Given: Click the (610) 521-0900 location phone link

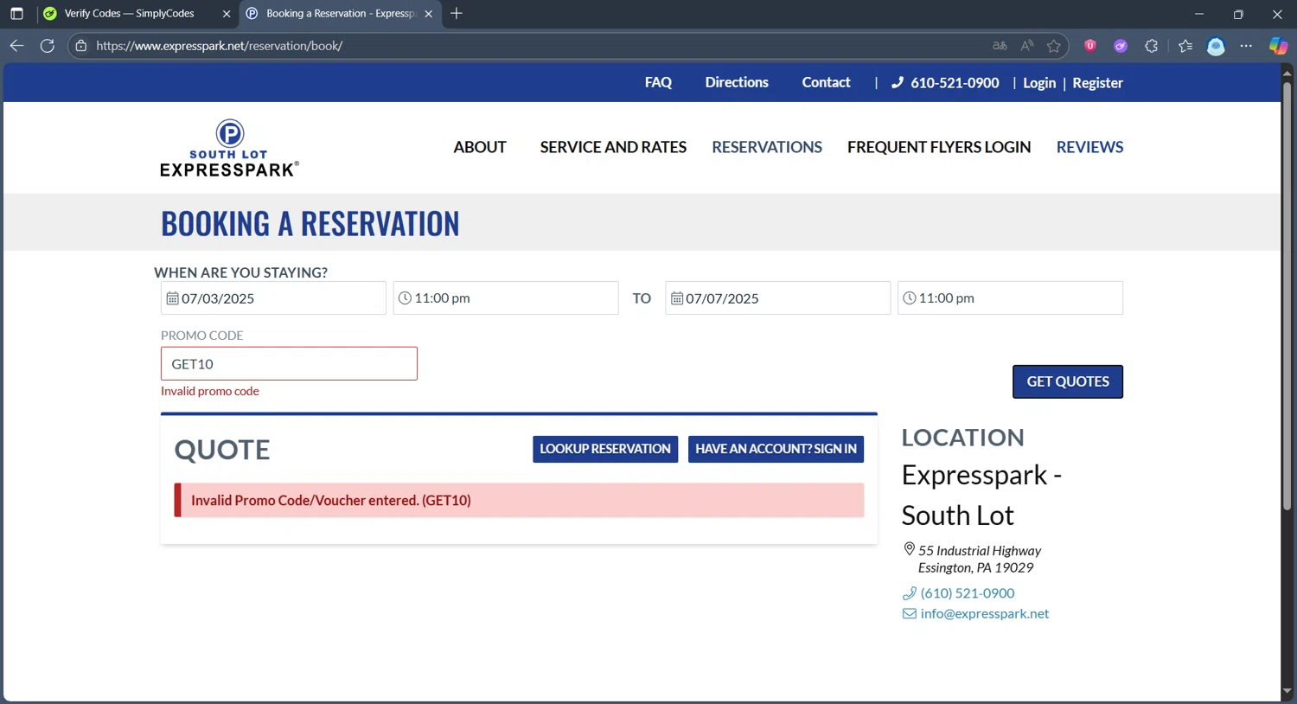Looking at the screenshot, I should click(968, 593).
